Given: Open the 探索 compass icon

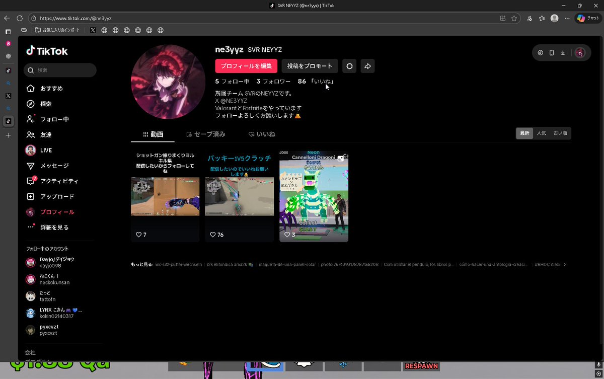Looking at the screenshot, I should click(x=31, y=104).
